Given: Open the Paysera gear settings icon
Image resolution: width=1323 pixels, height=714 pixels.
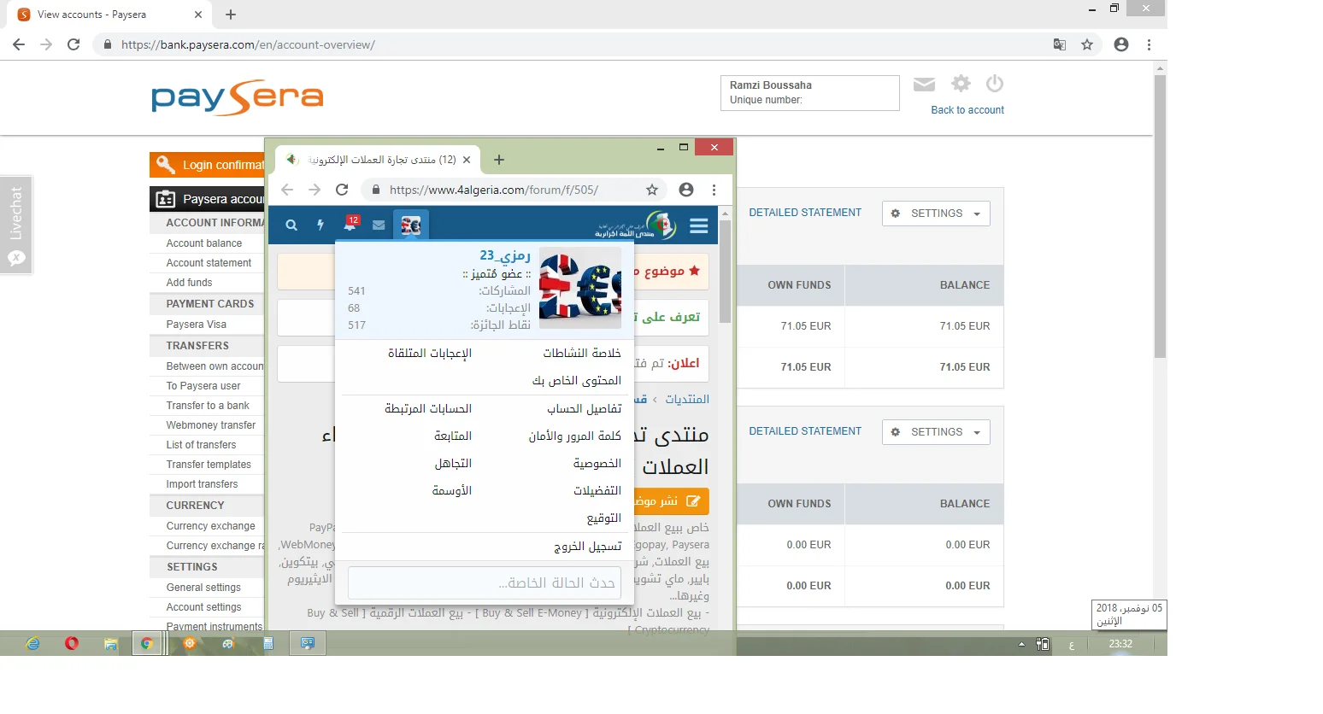Looking at the screenshot, I should 961,84.
